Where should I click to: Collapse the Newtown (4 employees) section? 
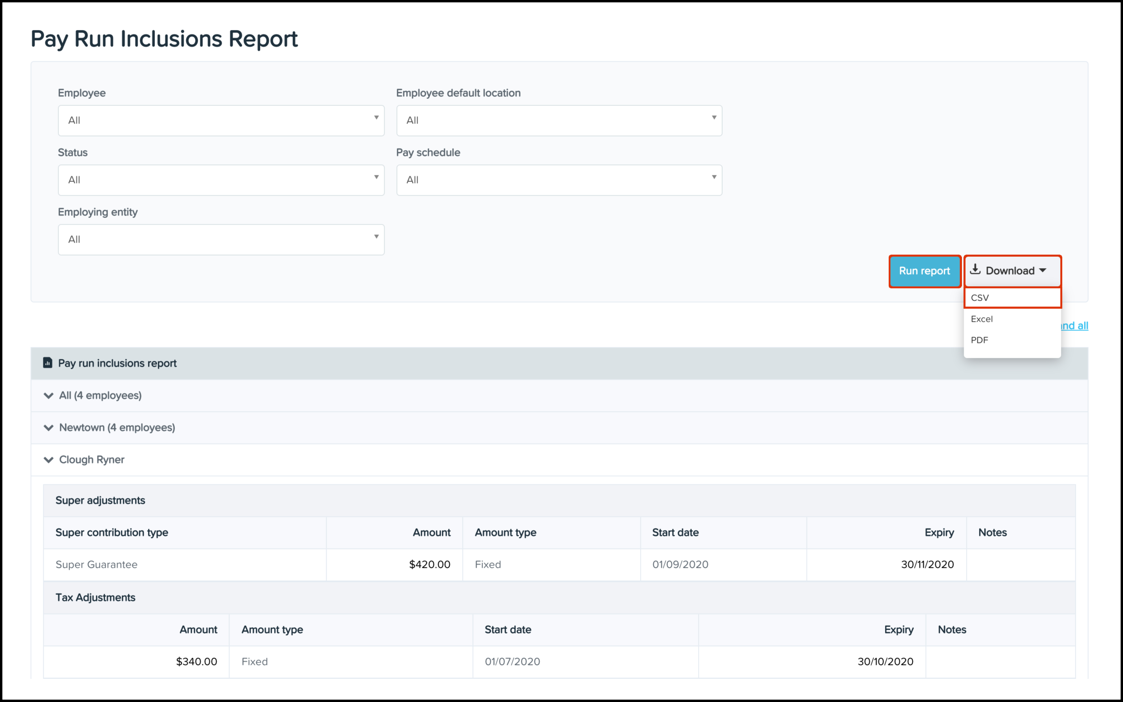[48, 428]
